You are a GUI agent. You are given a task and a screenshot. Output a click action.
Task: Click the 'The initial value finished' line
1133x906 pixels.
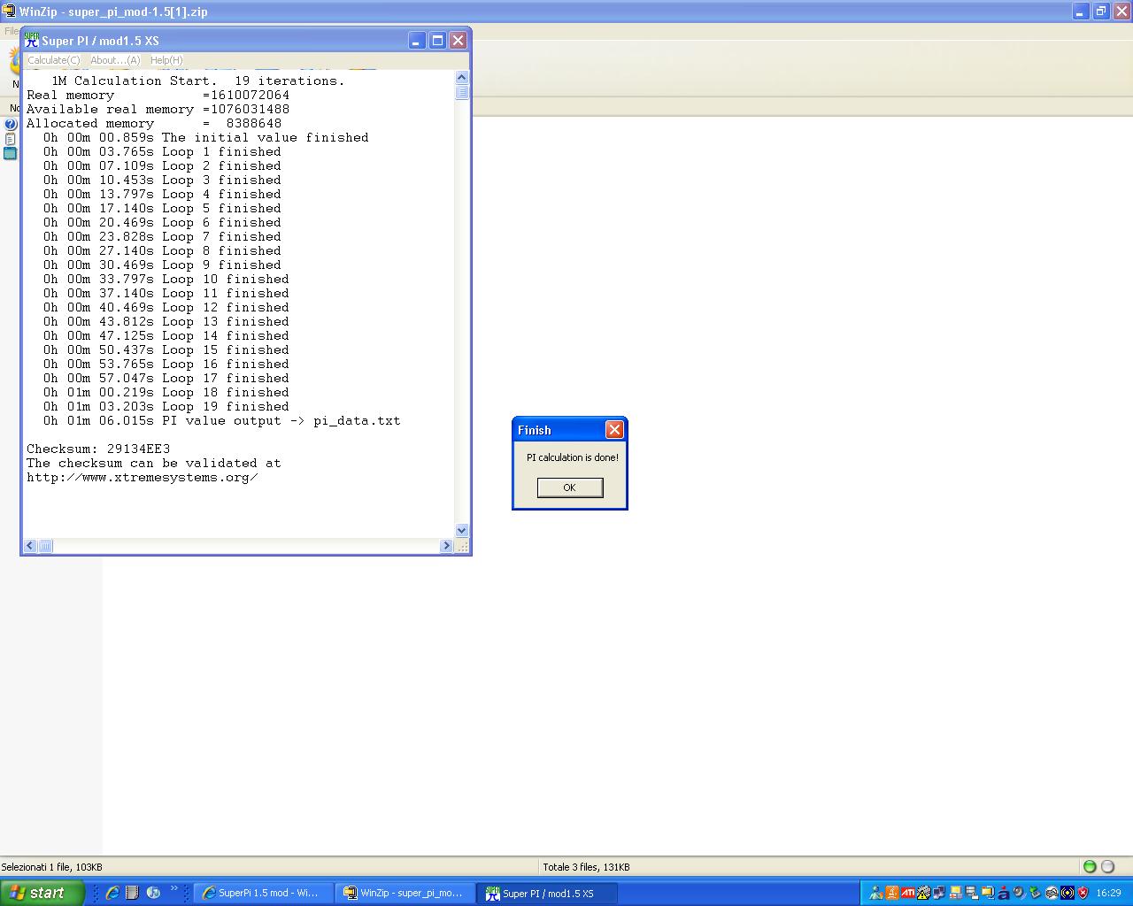pyautogui.click(x=206, y=137)
